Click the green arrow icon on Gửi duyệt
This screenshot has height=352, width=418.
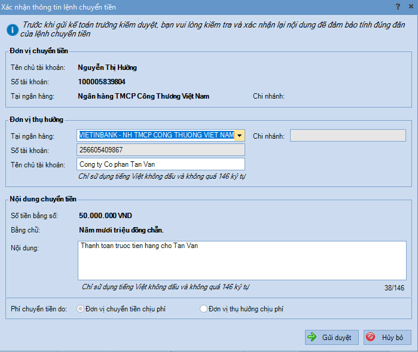(x=312, y=337)
